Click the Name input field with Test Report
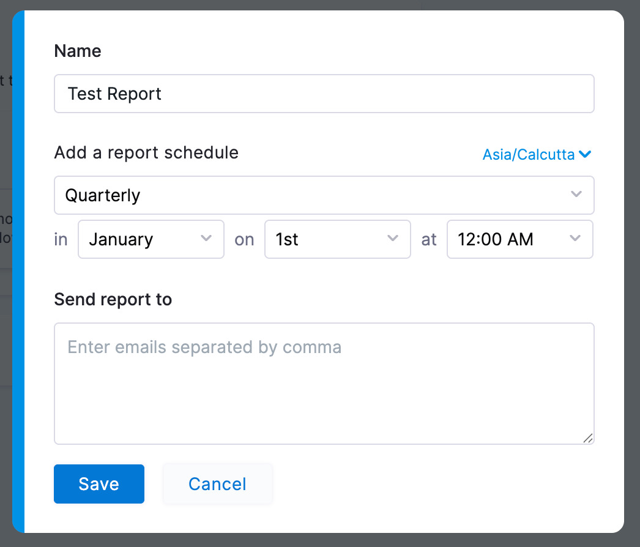The image size is (640, 547). click(324, 94)
